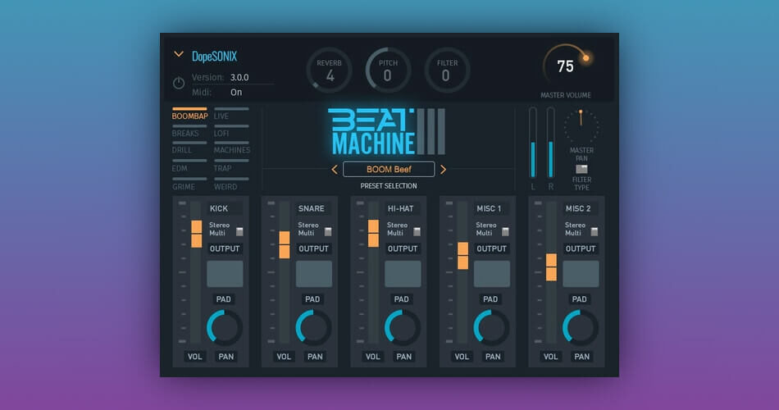Screen dimensions: 779x410
Task: Click the Filter knob
Action: (x=447, y=71)
